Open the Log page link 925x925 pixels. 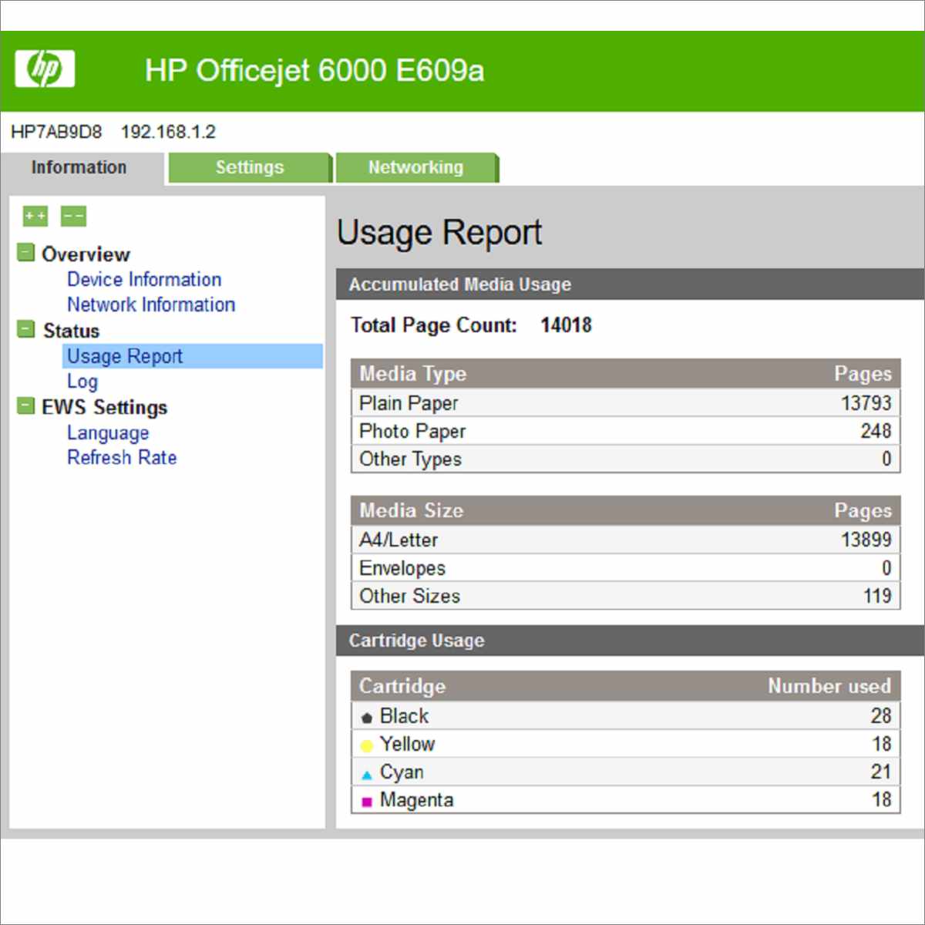click(x=82, y=382)
